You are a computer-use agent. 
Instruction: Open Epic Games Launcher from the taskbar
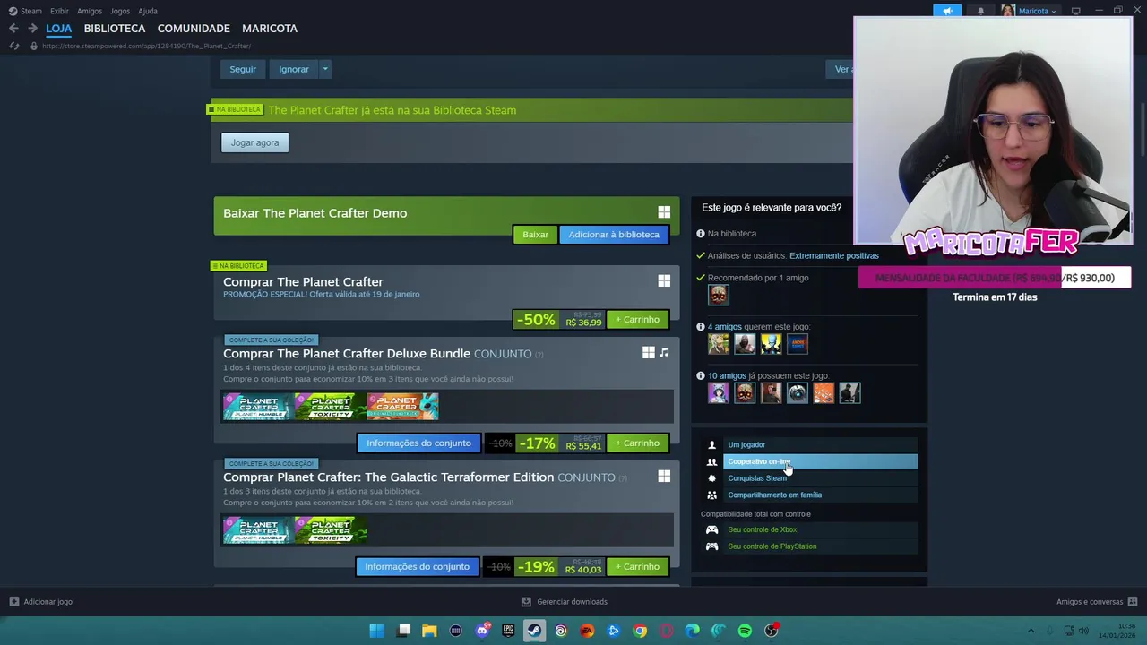508,631
